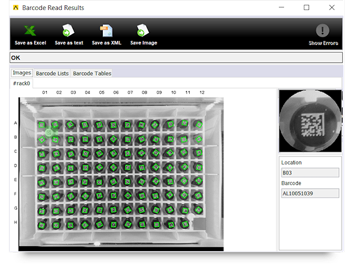
Task: Select the #rack0 tab
Action: pos(22,83)
